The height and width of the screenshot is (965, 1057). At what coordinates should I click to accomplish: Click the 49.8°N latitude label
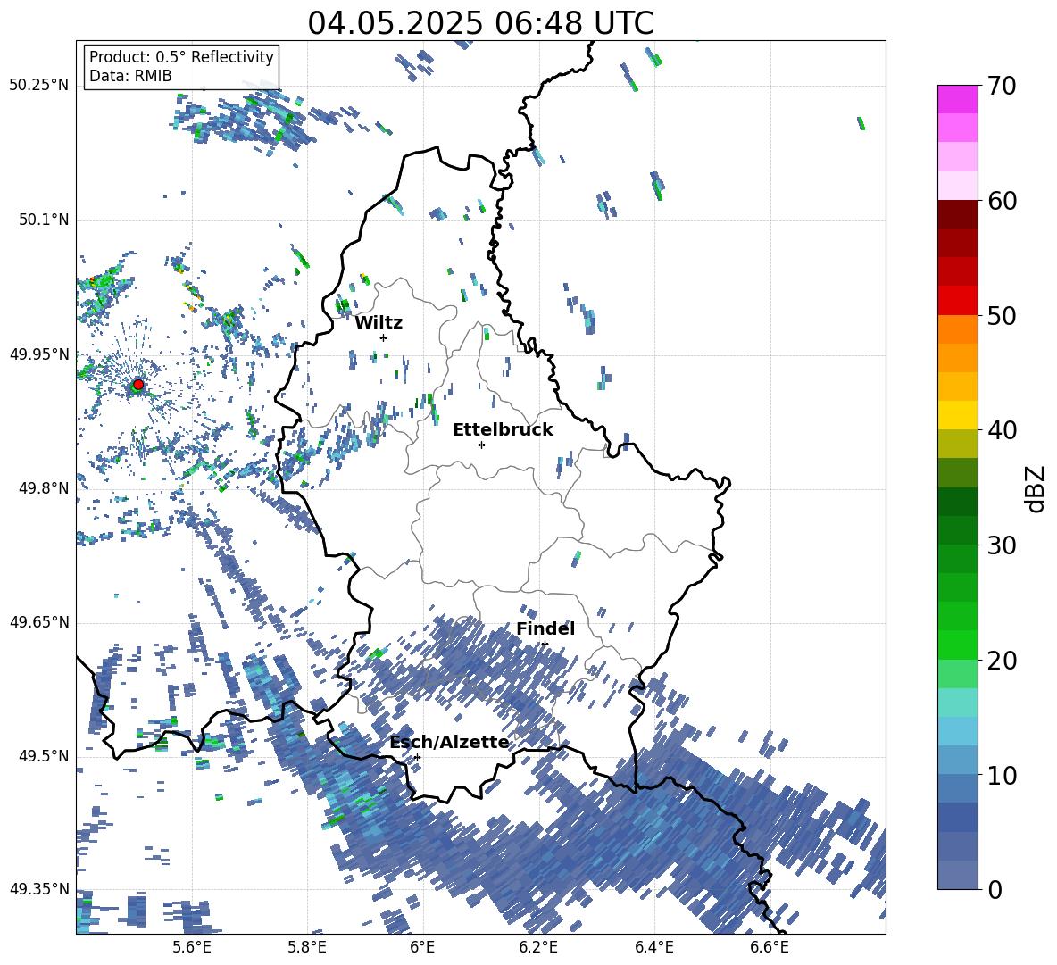44,488
